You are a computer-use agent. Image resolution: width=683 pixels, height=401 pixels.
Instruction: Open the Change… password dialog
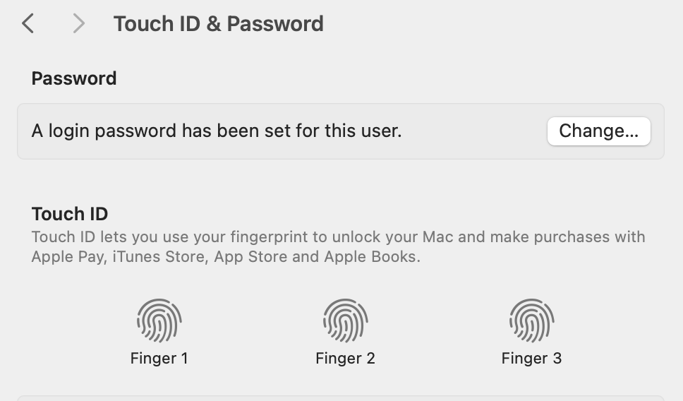(598, 131)
